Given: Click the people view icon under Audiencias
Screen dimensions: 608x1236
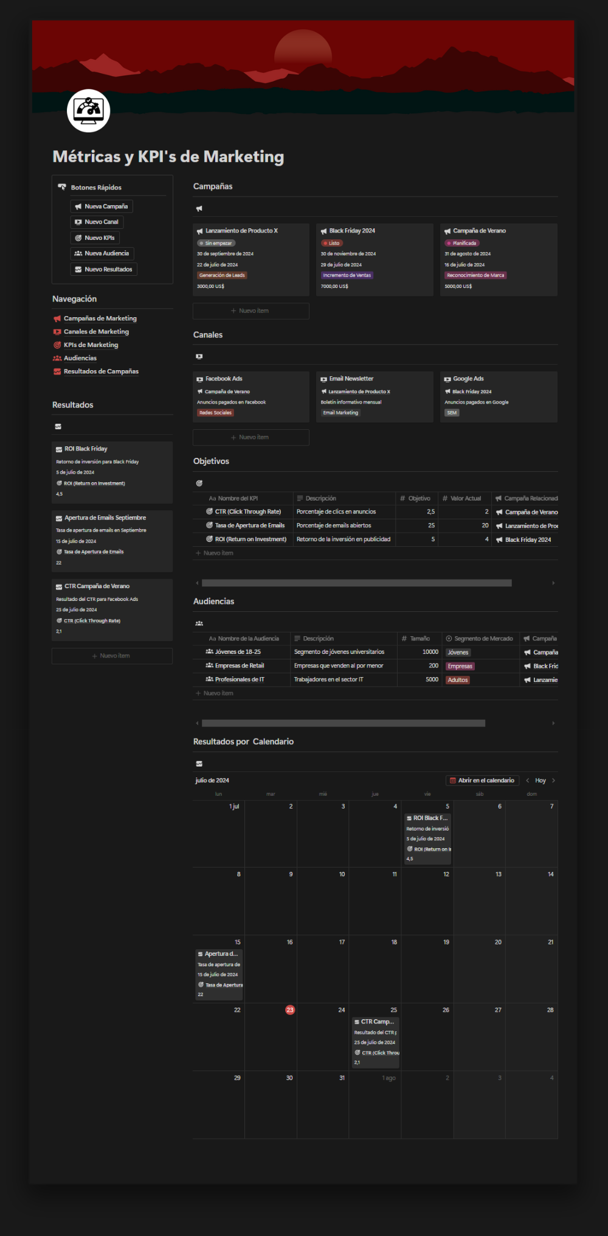Looking at the screenshot, I should point(199,623).
